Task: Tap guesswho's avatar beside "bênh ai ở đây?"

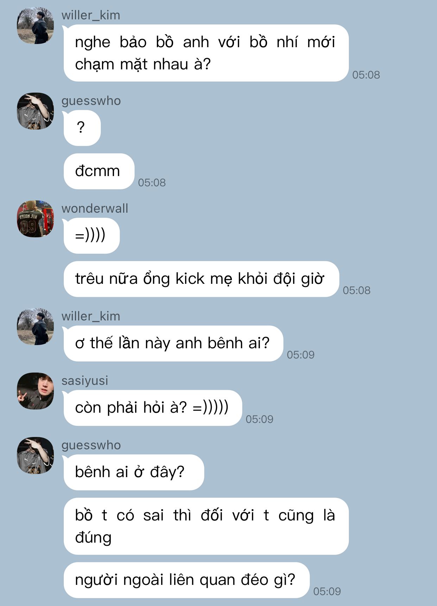Action: click(x=36, y=456)
